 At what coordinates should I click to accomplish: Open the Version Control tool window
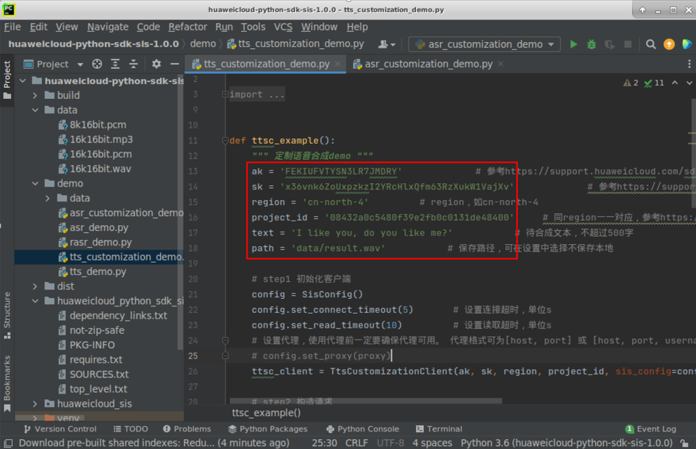(60, 429)
